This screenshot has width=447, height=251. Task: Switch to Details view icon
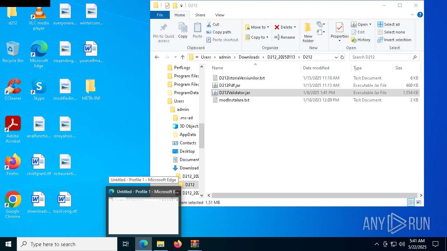click(411, 202)
